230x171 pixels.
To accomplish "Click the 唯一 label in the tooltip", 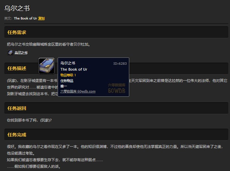I will click(x=64, y=86).
